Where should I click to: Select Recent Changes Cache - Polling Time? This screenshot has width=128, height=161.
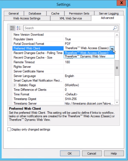click(38, 53)
